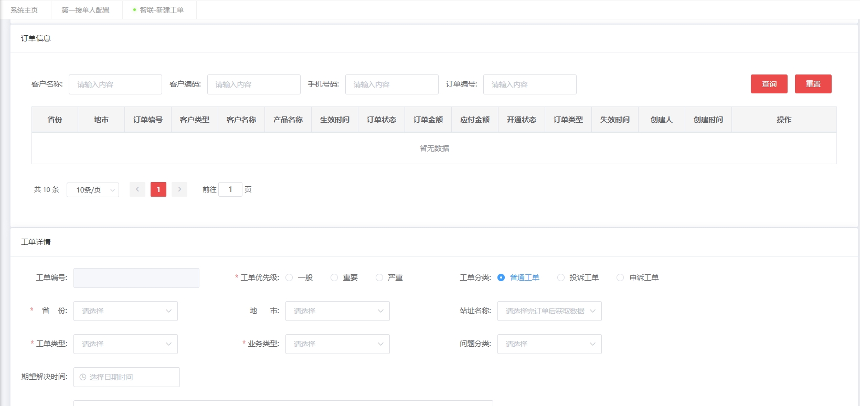860x406 pixels.
Task: Click the 工单编号 field
Action: [x=136, y=278]
